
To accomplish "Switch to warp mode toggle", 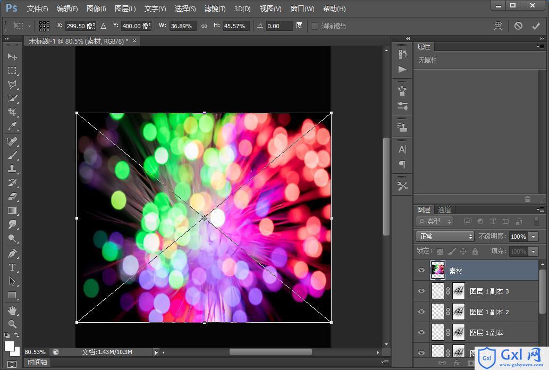I will tap(498, 26).
